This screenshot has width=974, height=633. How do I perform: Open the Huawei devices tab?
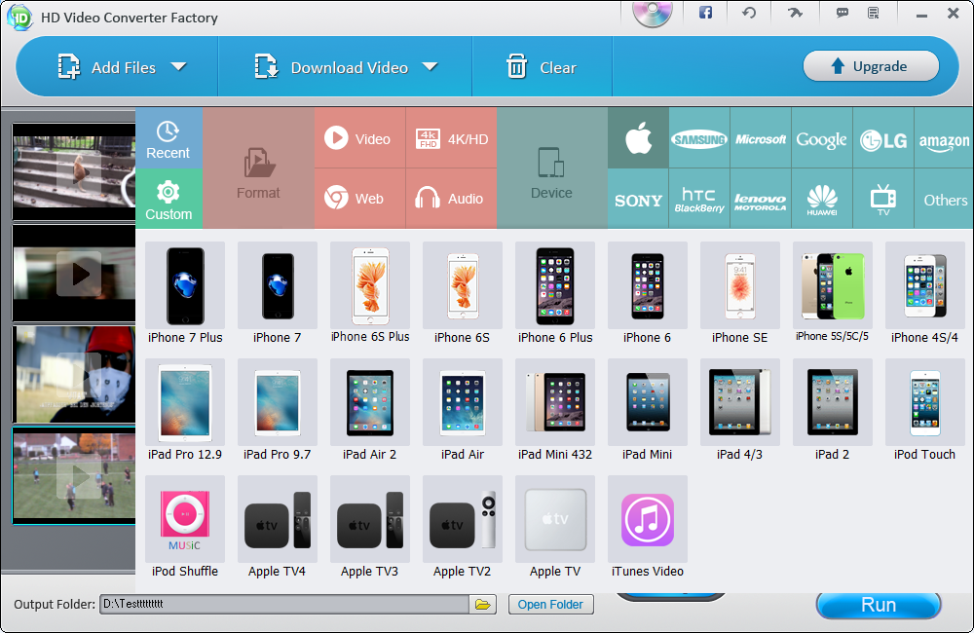(822, 199)
